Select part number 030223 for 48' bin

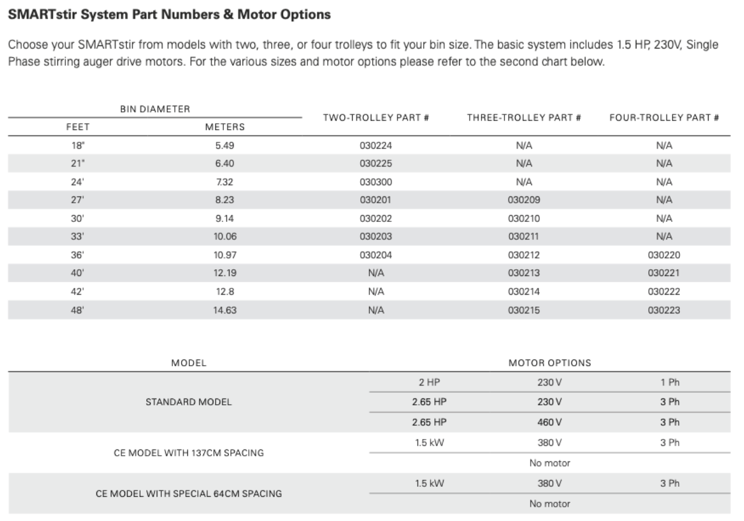pos(664,310)
